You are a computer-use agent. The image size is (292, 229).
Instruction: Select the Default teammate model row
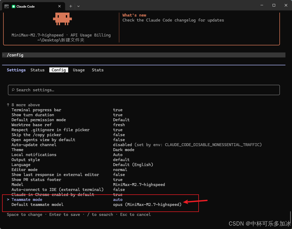click(97, 205)
